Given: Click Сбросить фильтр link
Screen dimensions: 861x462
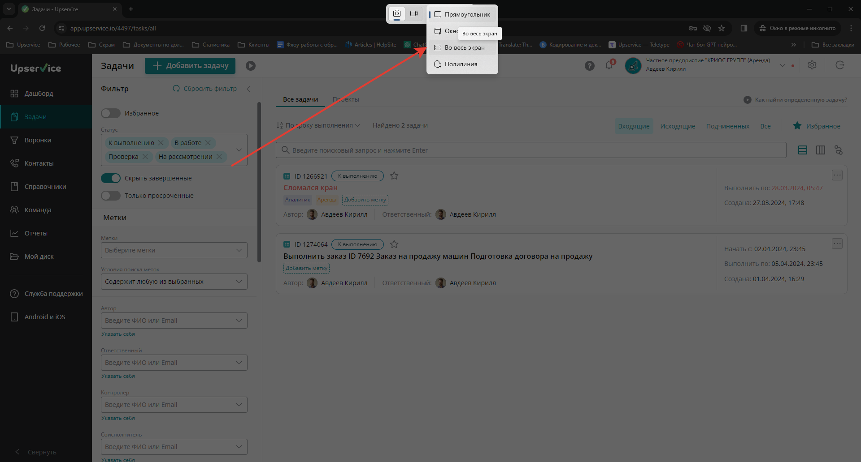Looking at the screenshot, I should (205, 89).
